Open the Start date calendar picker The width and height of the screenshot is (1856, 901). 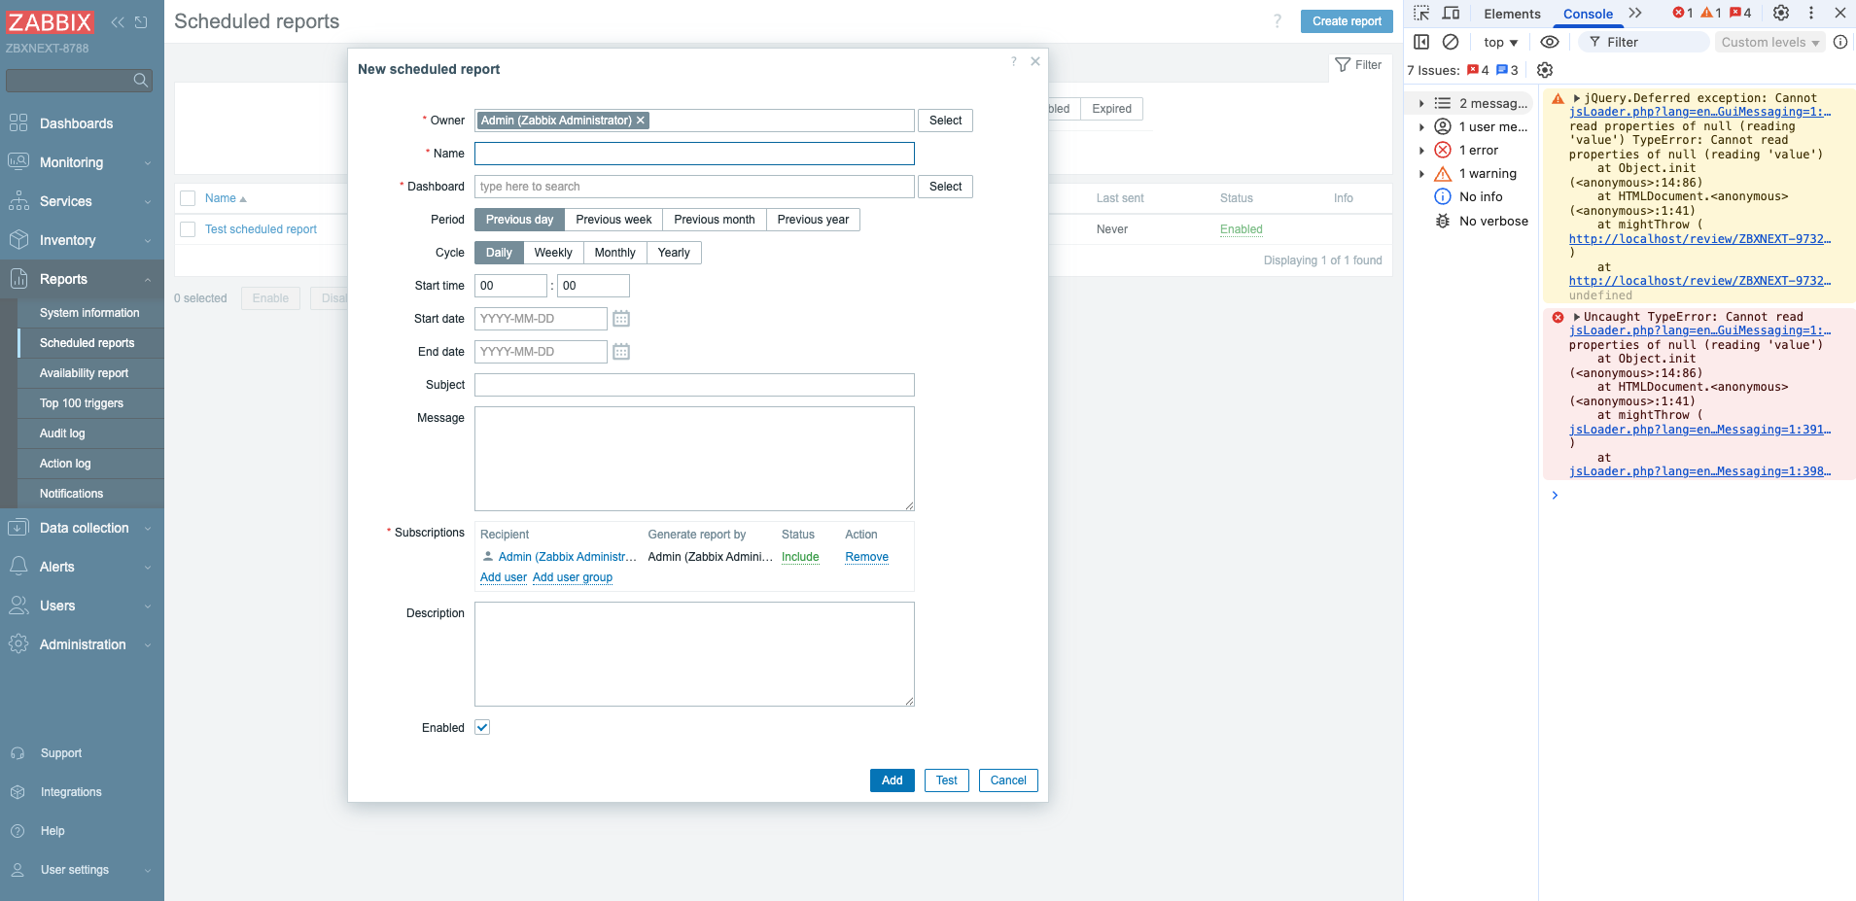[x=621, y=319]
